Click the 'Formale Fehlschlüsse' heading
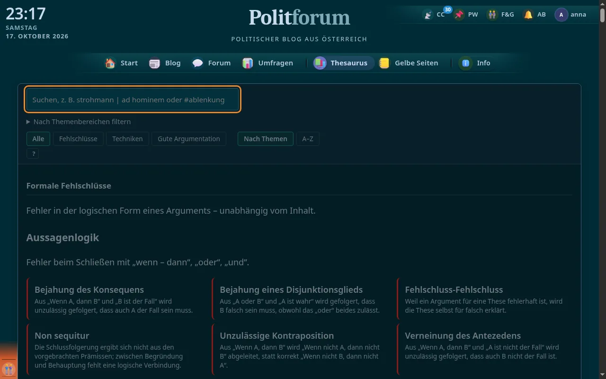 (69, 186)
